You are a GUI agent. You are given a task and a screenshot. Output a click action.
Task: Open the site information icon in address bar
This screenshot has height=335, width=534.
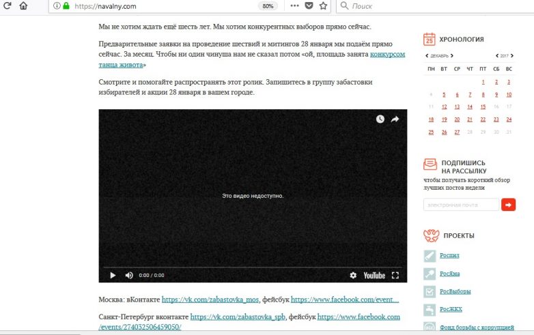(56, 6)
